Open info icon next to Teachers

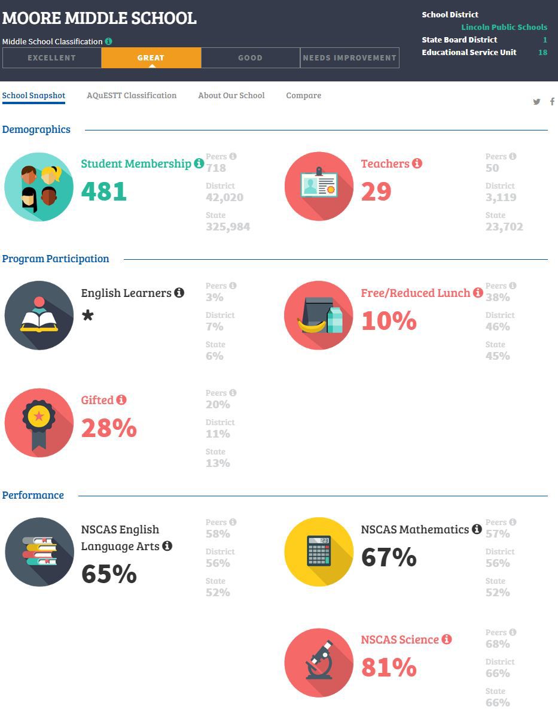point(417,163)
